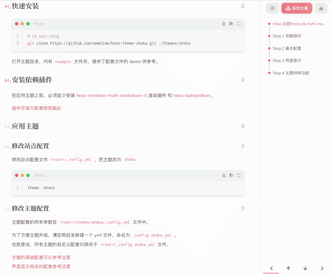
Task: Click the inline code 'example'
Action: point(63,62)
